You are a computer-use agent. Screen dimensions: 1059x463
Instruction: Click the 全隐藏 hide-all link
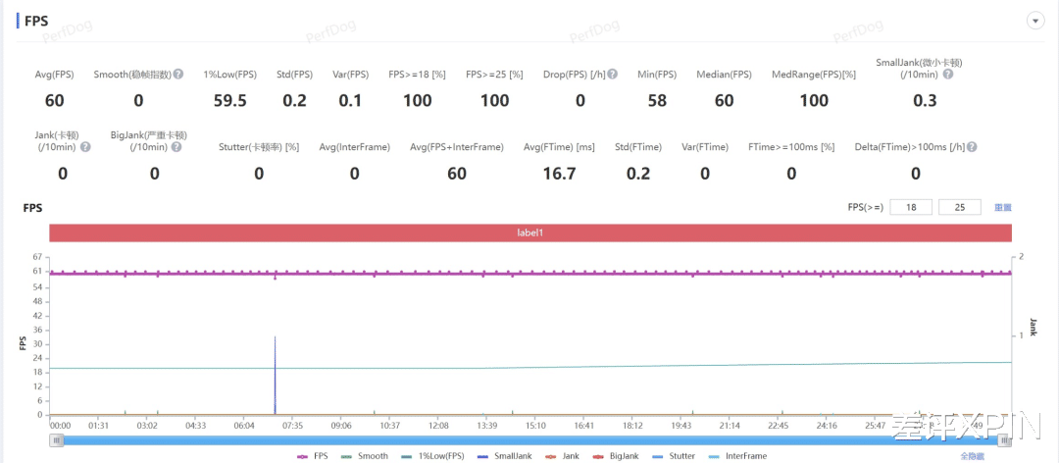(x=972, y=457)
